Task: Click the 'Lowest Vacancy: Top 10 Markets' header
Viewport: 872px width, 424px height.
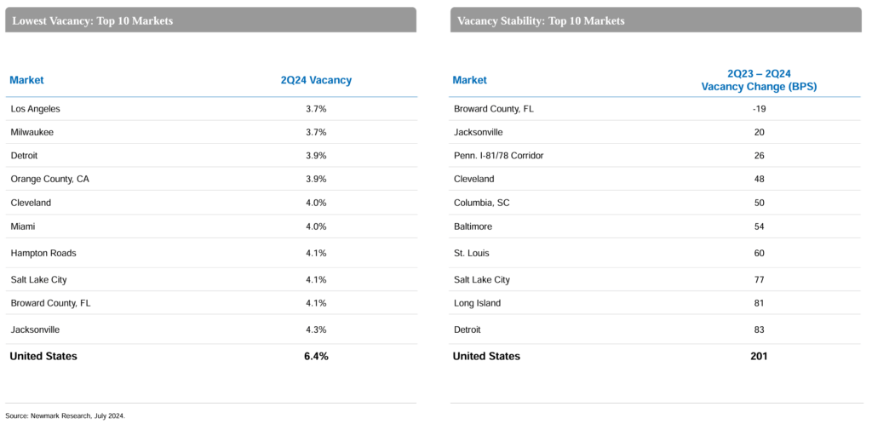Action: point(92,20)
